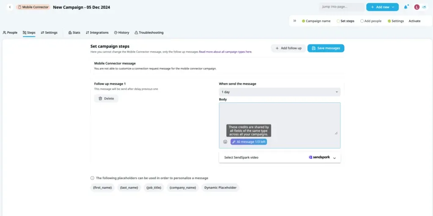Insert the {last_name} placeholder
This screenshot has width=433, height=216.
pos(129,188)
